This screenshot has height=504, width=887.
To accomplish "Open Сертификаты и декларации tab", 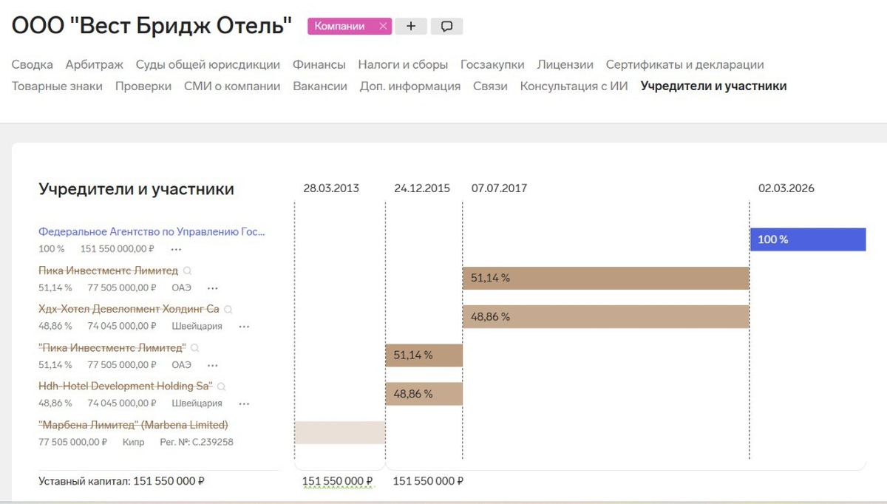I will tap(685, 65).
